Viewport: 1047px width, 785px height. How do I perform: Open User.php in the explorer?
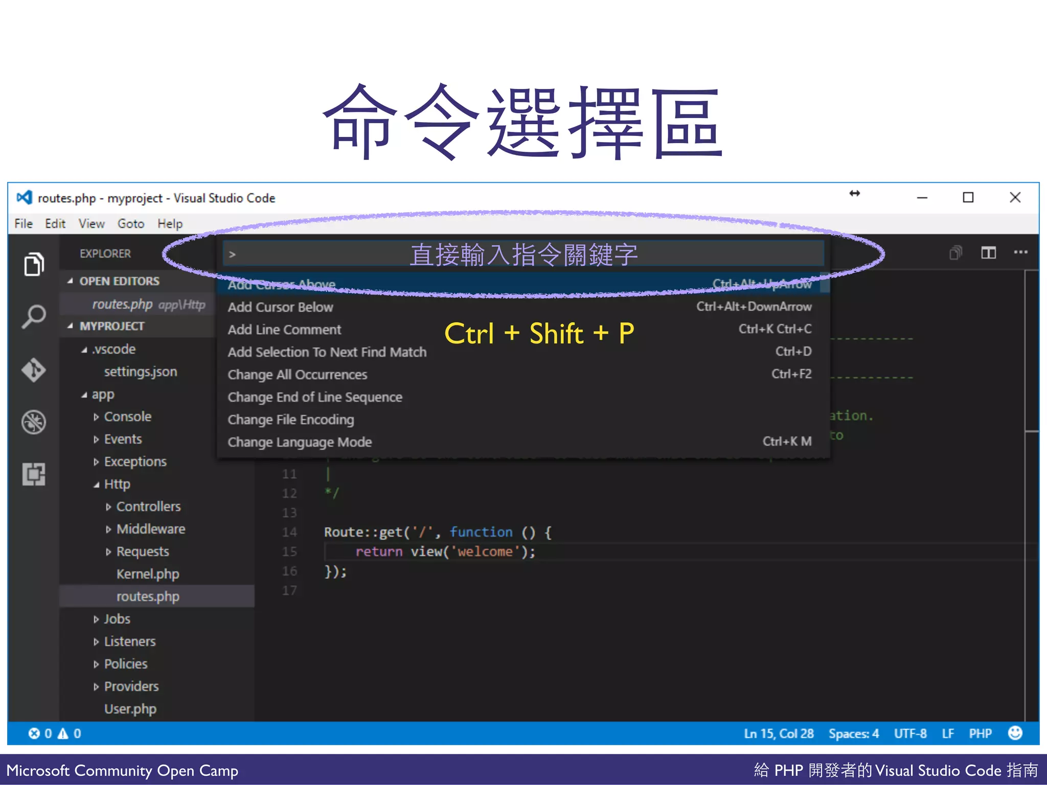(130, 709)
